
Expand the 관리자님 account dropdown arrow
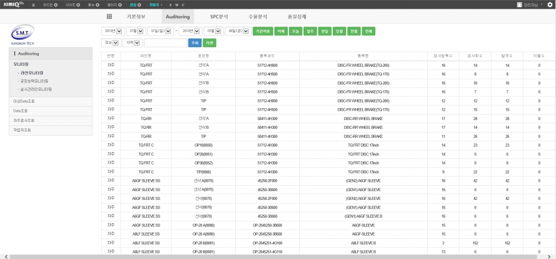tap(542, 5)
